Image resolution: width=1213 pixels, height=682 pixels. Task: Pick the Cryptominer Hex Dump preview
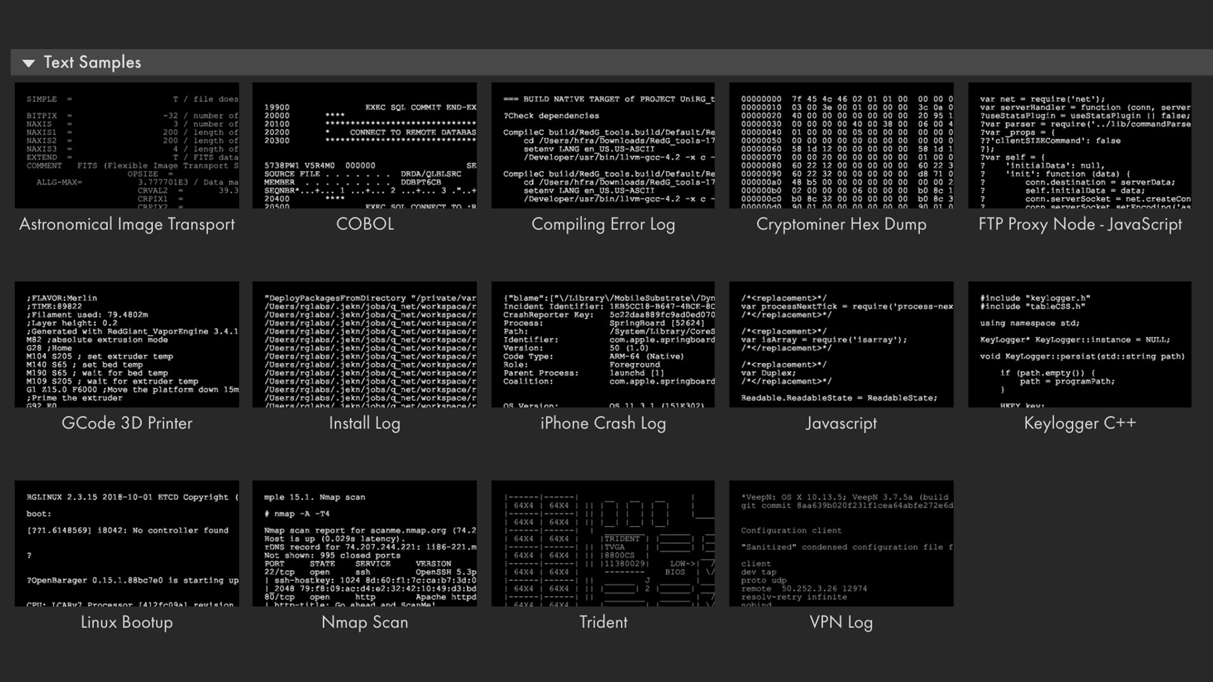(841, 145)
